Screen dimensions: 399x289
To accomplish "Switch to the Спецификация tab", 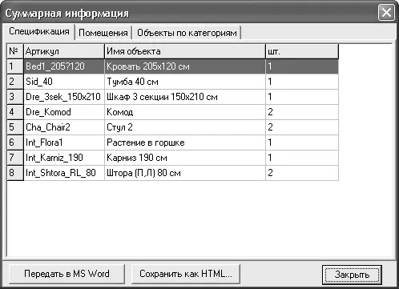I will (39, 31).
